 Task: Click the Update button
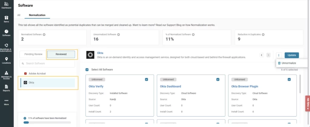292,55
